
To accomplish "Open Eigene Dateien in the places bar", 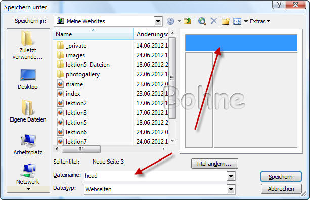I will 28,111.
